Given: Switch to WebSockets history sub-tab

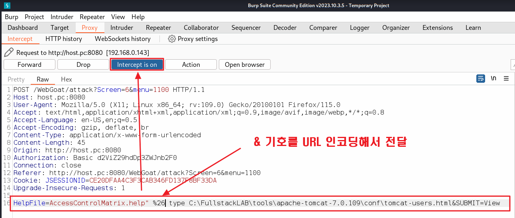Looking at the screenshot, I should [x=123, y=39].
